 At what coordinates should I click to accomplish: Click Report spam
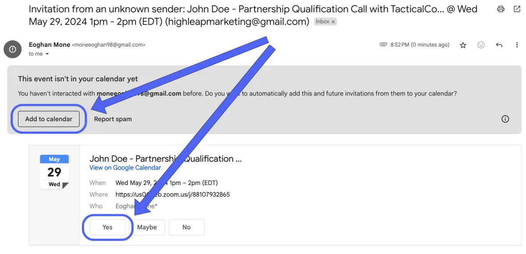[113, 119]
